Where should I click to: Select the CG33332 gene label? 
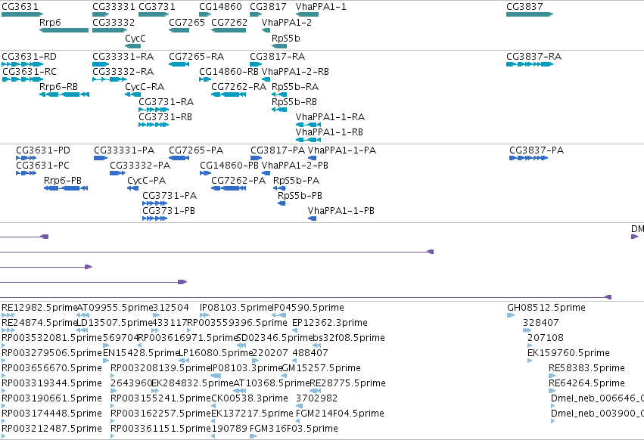(x=114, y=22)
